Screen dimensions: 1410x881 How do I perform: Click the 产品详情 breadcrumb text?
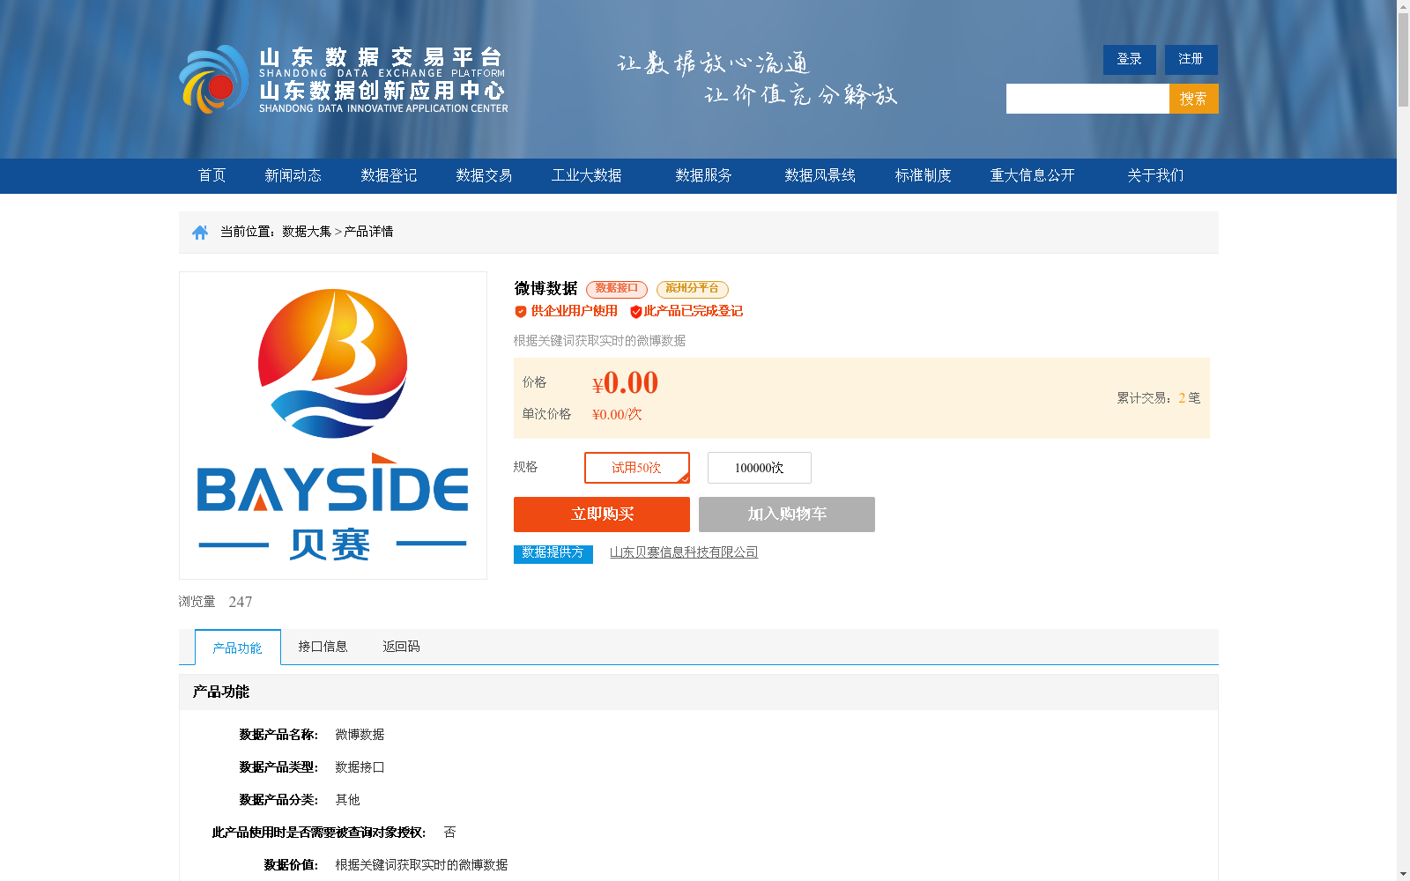coord(368,232)
